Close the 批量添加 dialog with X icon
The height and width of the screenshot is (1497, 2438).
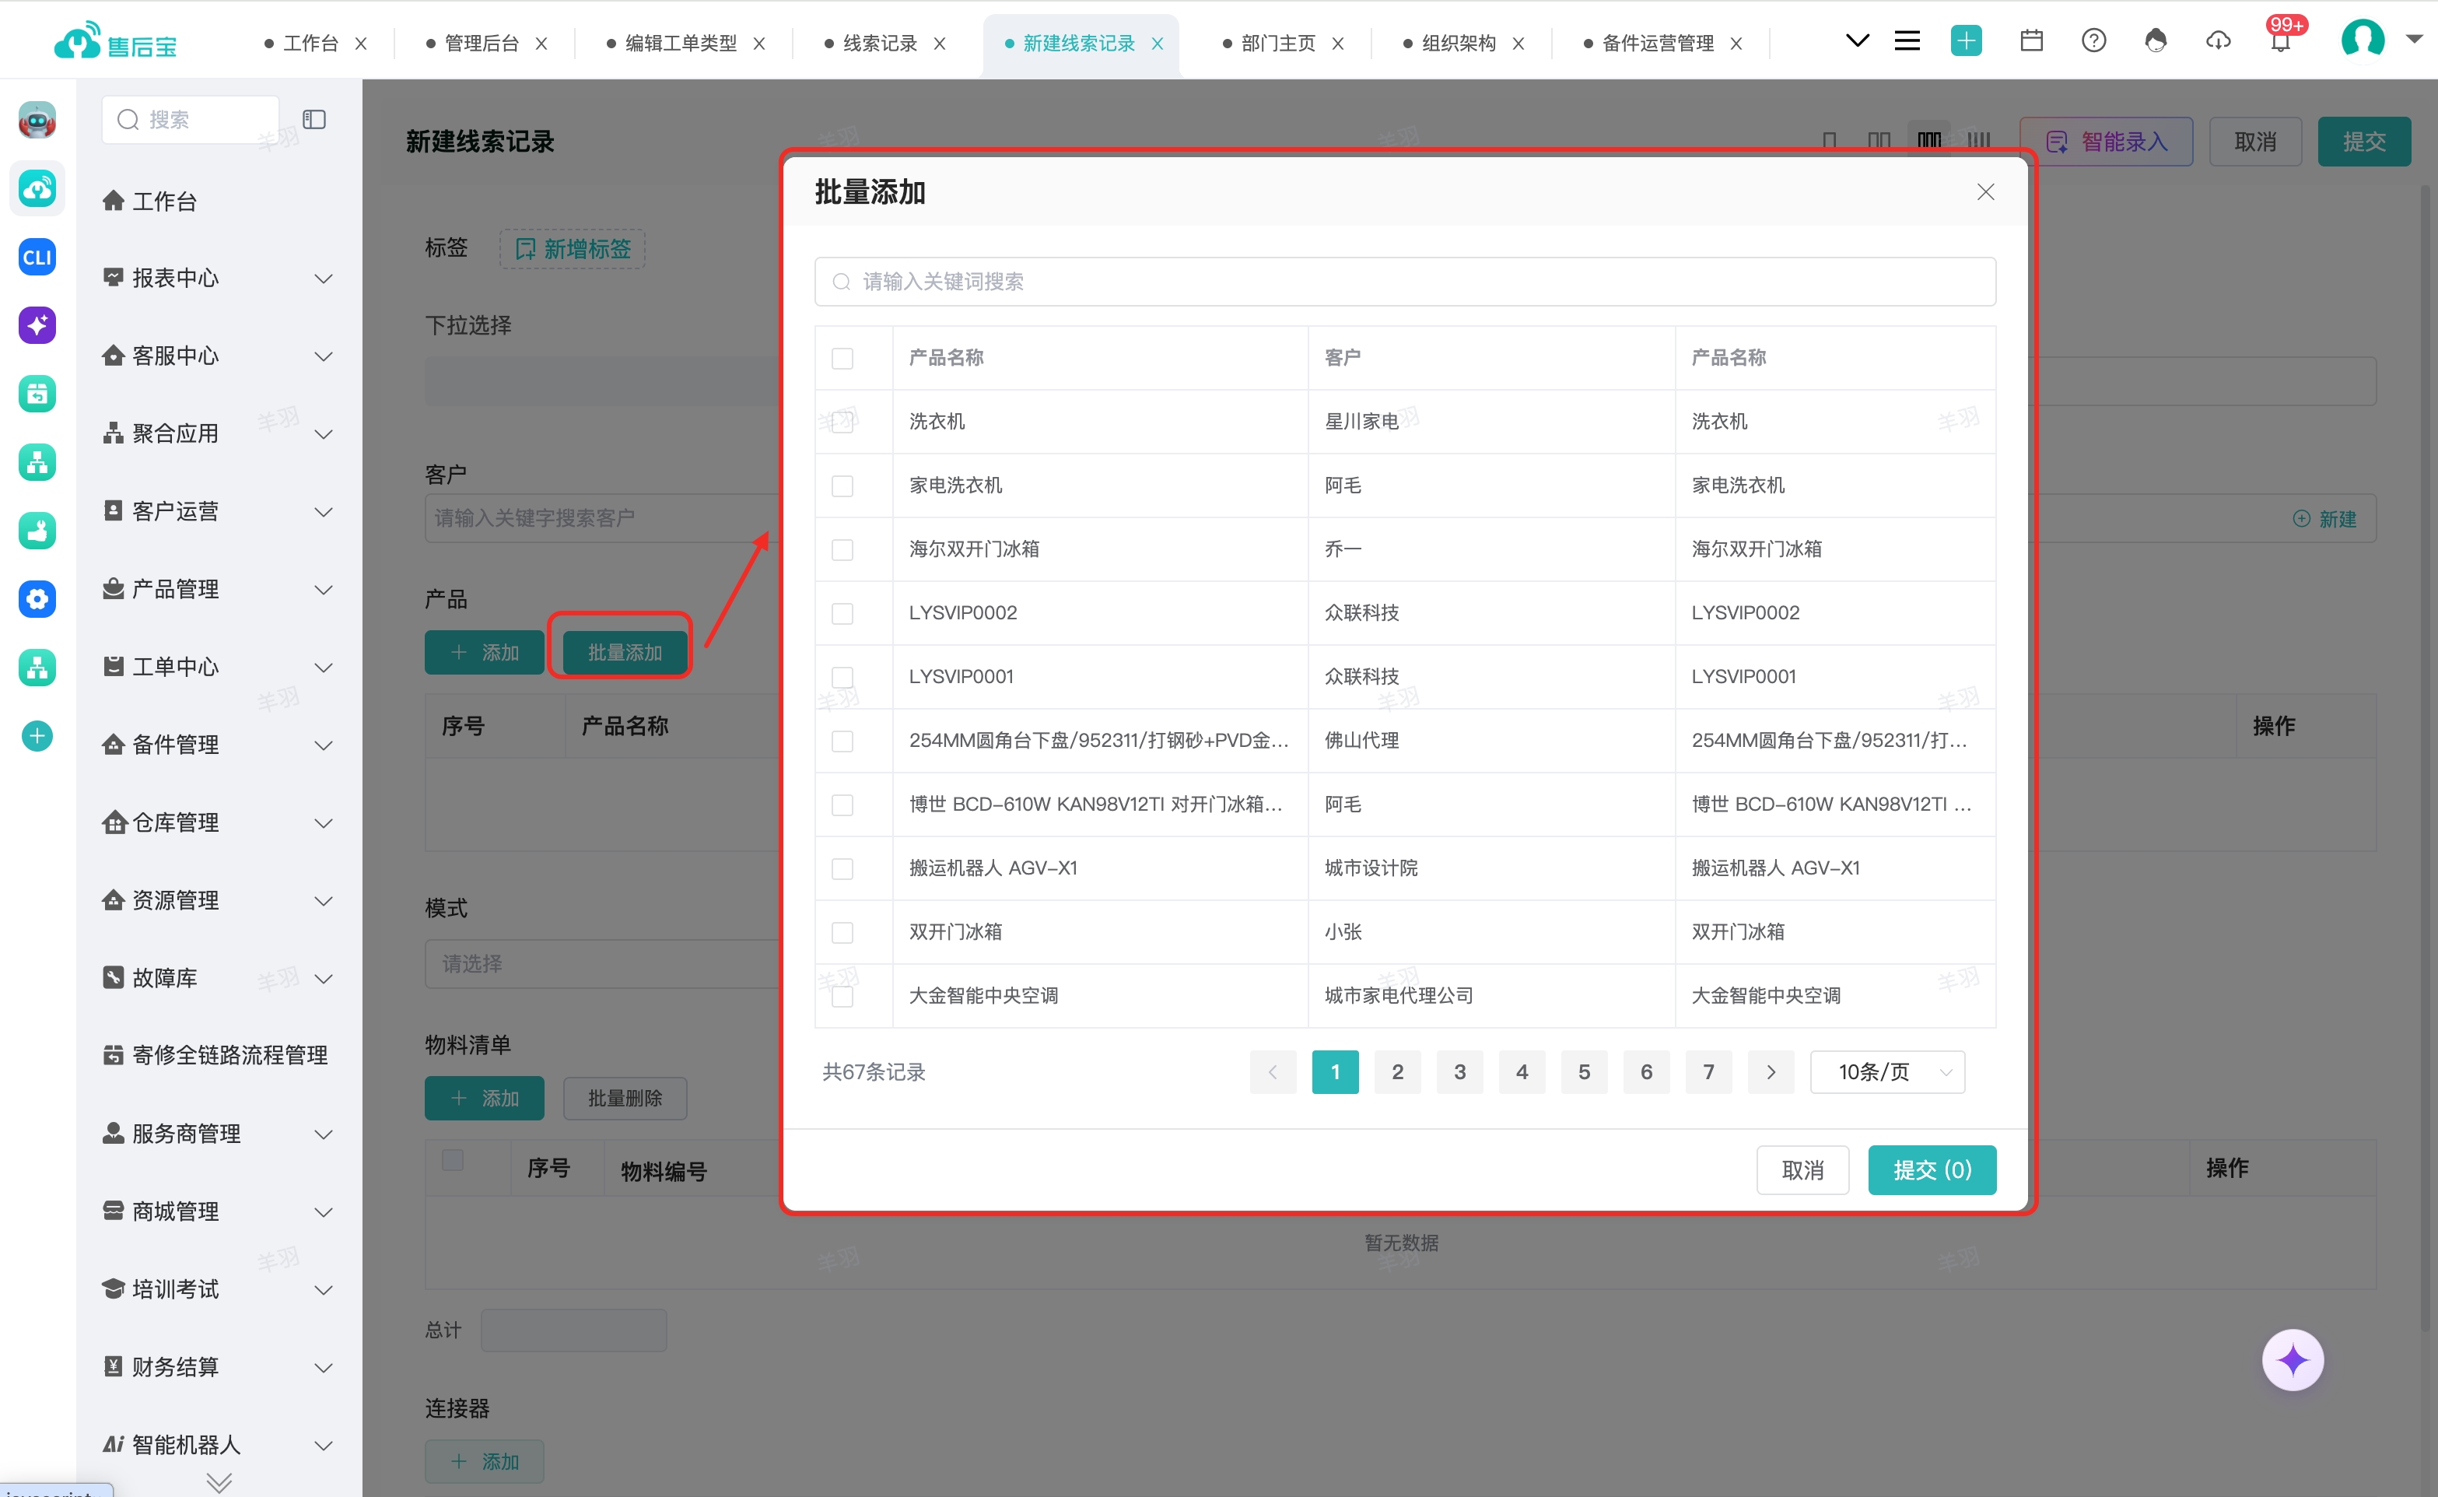[1985, 192]
